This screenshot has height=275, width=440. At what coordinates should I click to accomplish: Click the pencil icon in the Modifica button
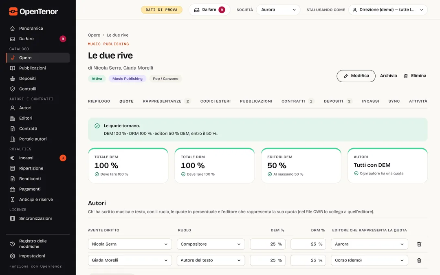(346, 76)
